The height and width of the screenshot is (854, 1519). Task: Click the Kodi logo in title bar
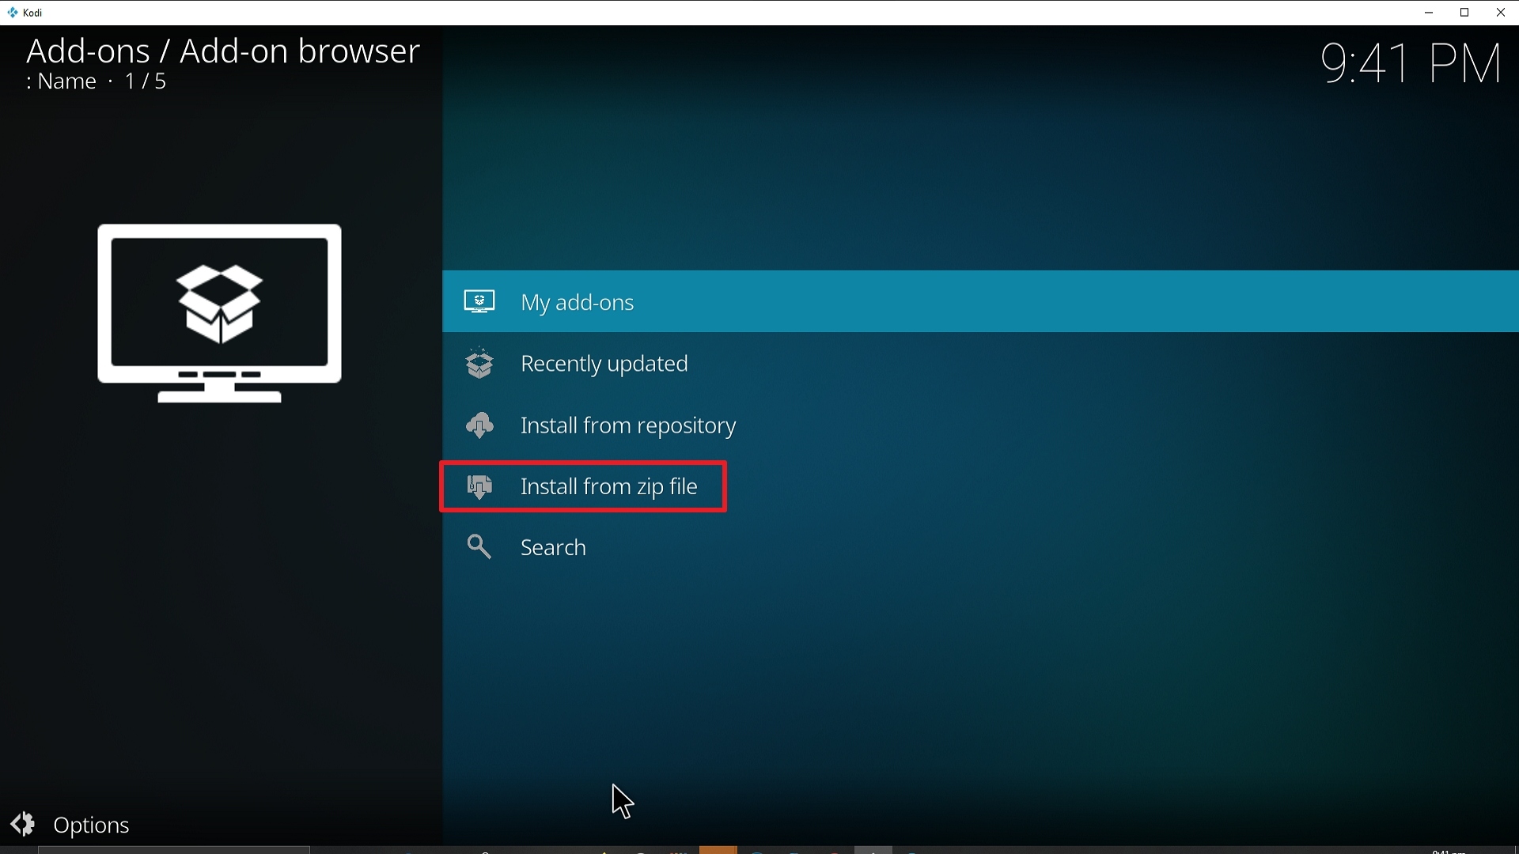tap(12, 13)
